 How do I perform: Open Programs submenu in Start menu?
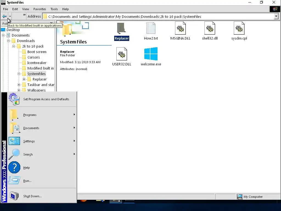(42, 115)
